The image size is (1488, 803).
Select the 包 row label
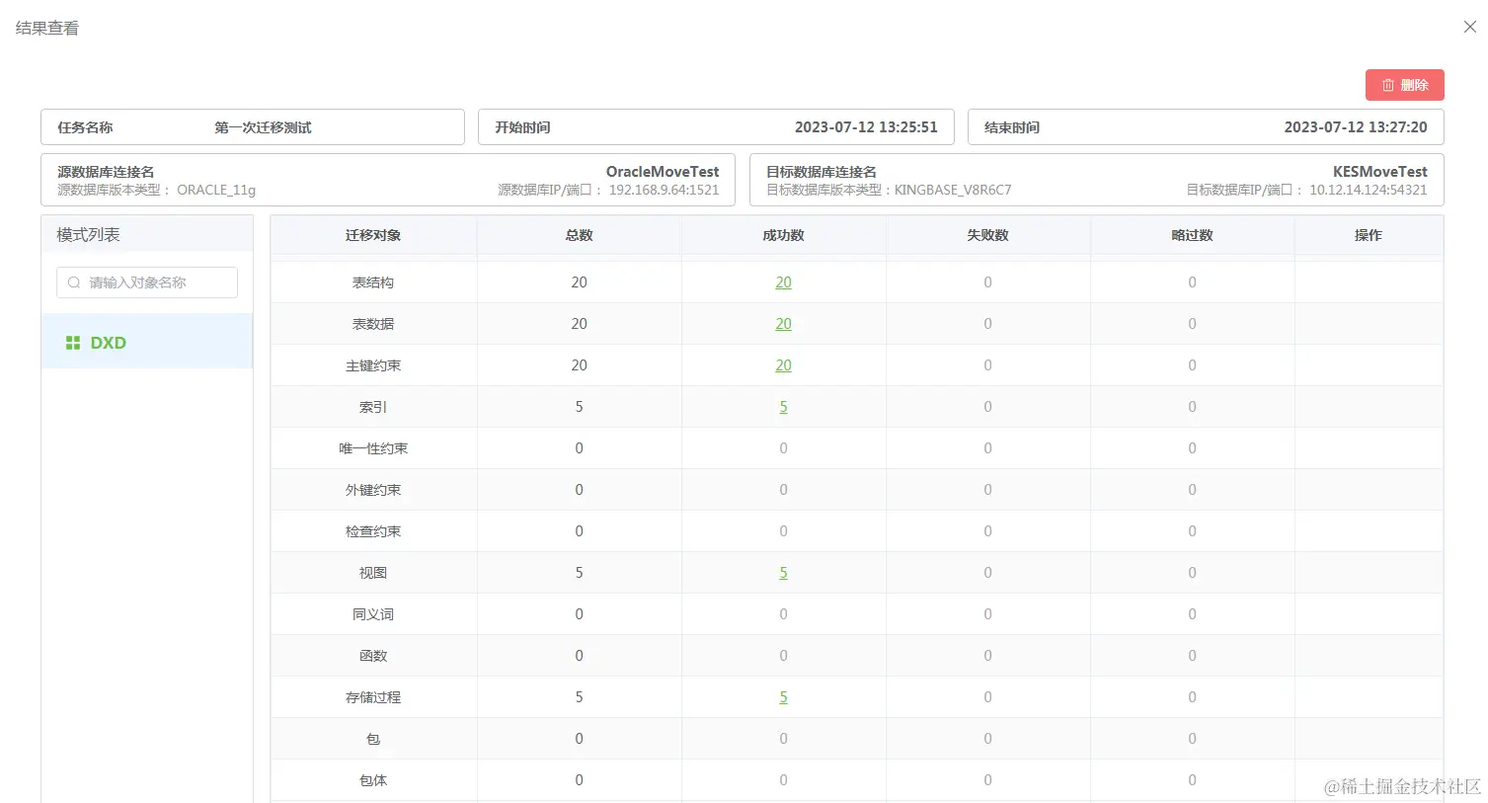373,739
